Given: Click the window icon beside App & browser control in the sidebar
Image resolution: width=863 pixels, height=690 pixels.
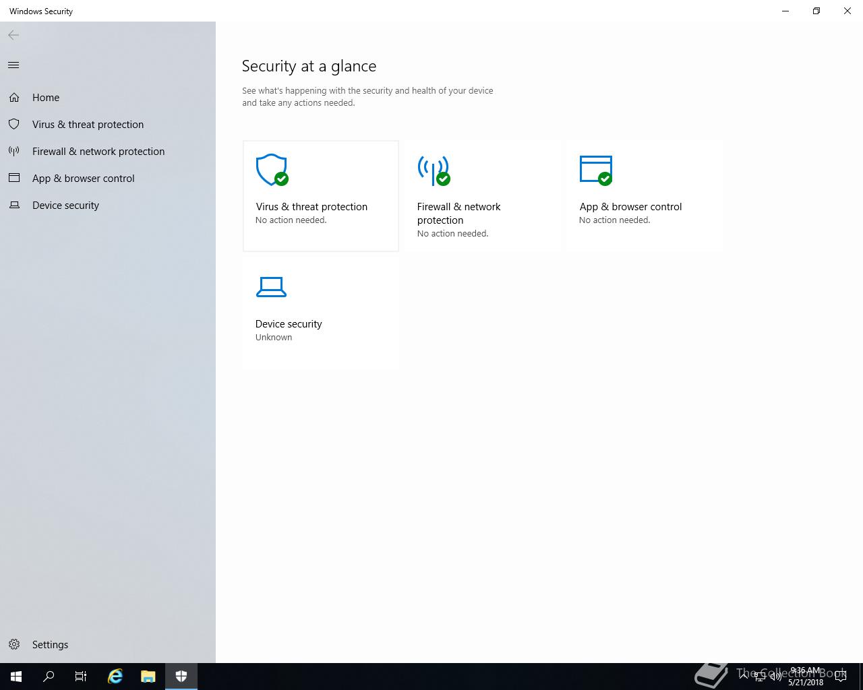Looking at the screenshot, I should click(x=13, y=178).
